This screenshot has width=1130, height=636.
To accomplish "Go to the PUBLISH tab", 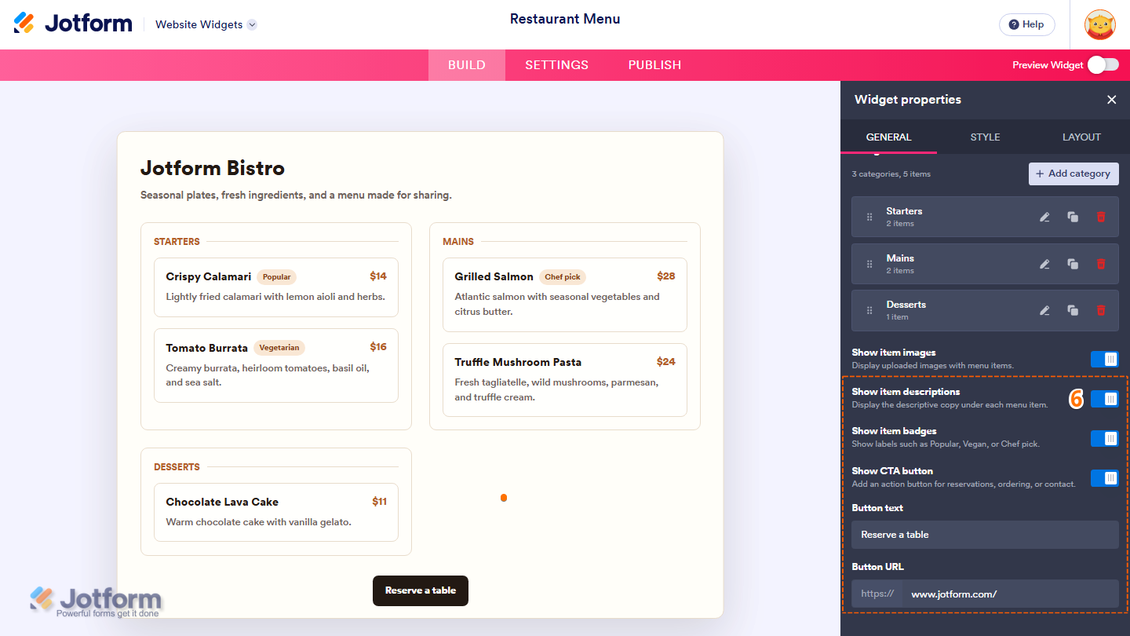I will (654, 65).
